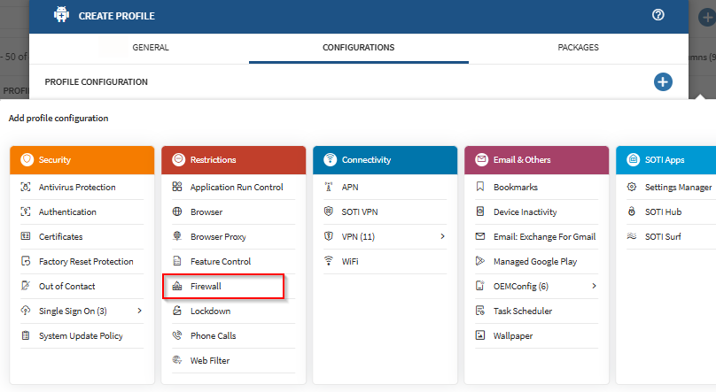Click the Firewall icon in Restrictions
The image size is (716, 392).
(x=177, y=287)
